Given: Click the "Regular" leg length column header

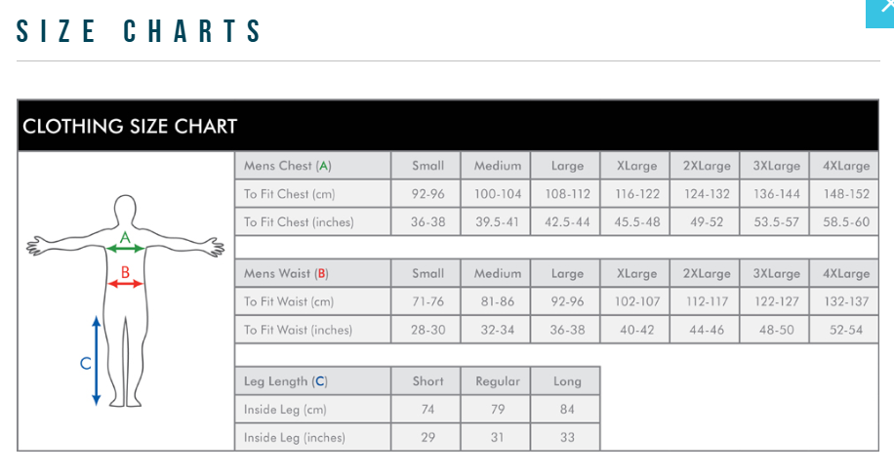Looking at the screenshot, I should coord(498,381).
